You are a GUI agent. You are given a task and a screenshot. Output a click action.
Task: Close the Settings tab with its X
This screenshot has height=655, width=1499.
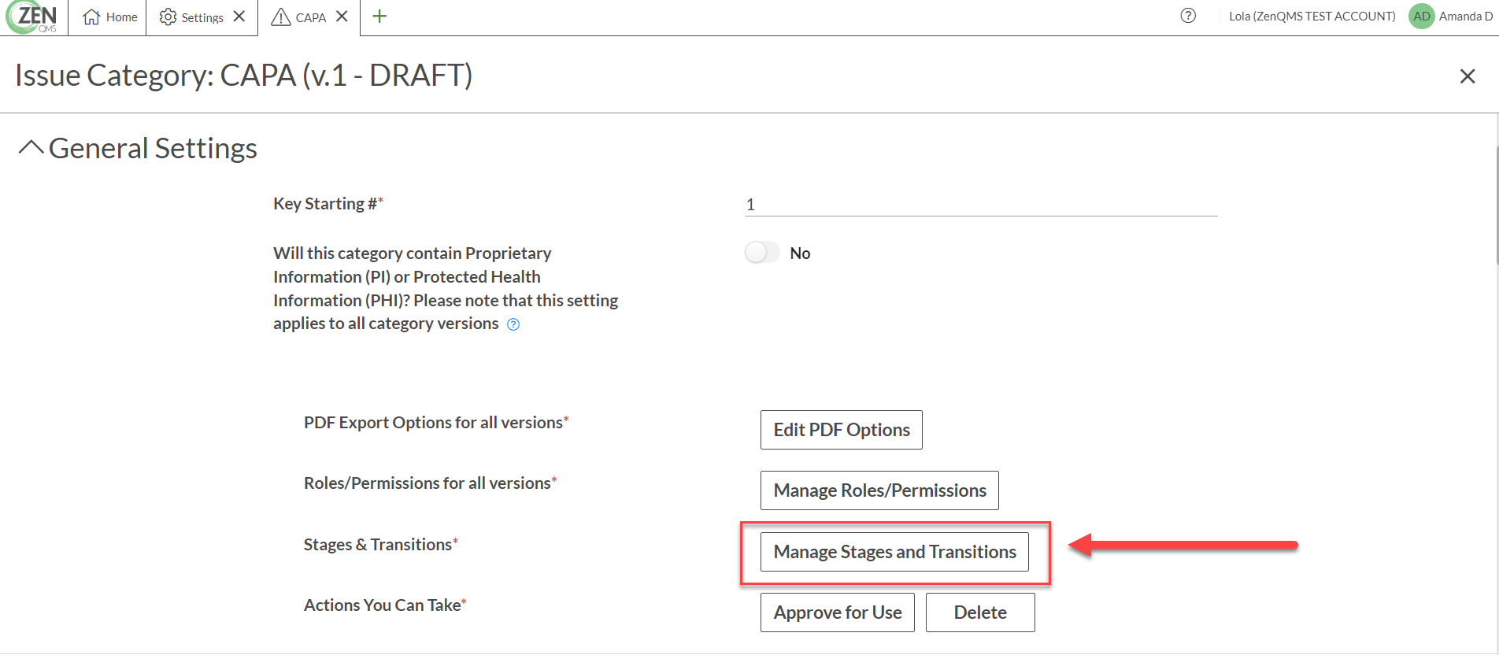(x=239, y=17)
